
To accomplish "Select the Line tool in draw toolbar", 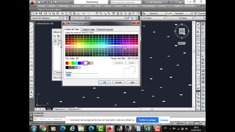I will pos(31,24).
